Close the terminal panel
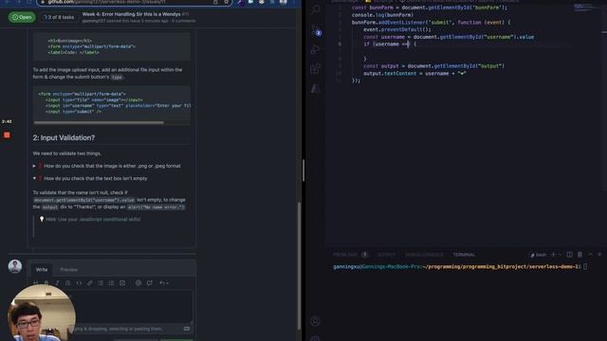The height and width of the screenshot is (341, 607). coord(599,255)
